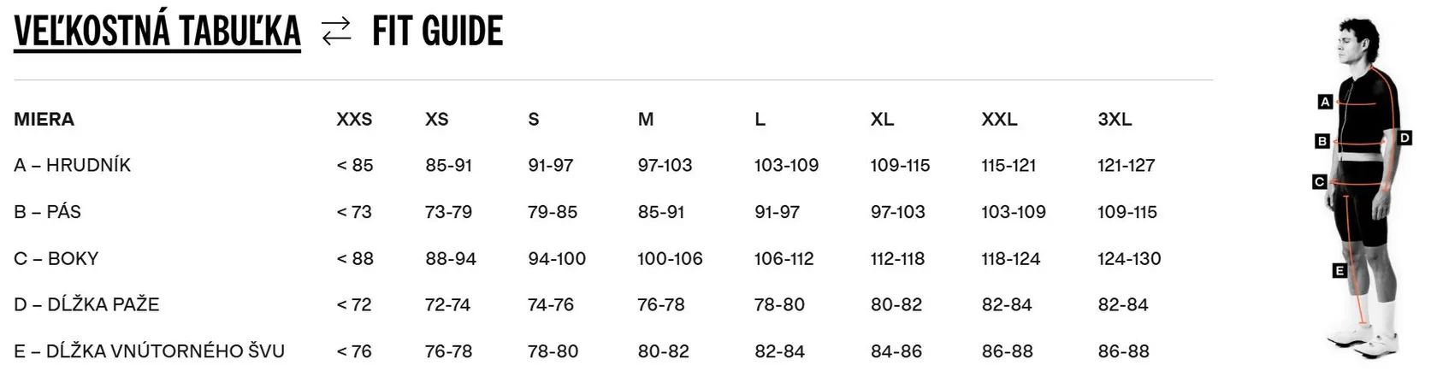Select the M size column header
This screenshot has width=1437, height=383.
coord(646,120)
